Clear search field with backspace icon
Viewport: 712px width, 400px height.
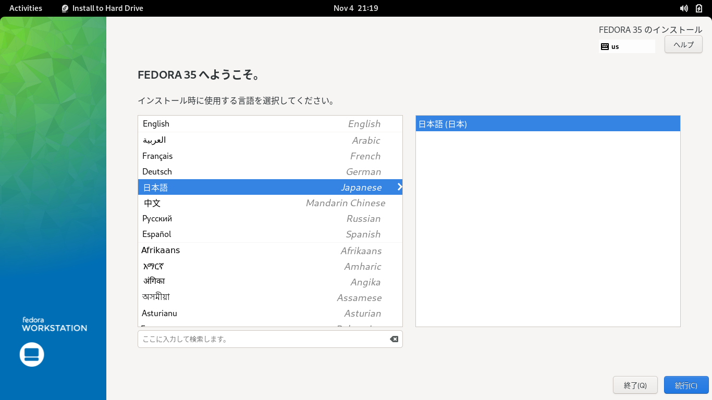click(394, 339)
